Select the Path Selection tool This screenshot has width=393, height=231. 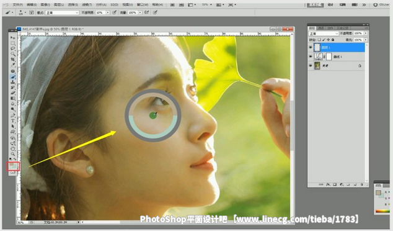(x=12, y=127)
